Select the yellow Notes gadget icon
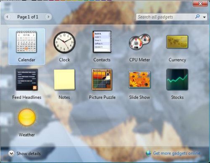This screenshot has width=210, height=163. [64, 80]
